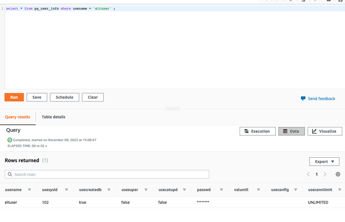This screenshot has height=222, width=345.
Task: Sort by useconnlimit column arrow
Action: [340, 190]
